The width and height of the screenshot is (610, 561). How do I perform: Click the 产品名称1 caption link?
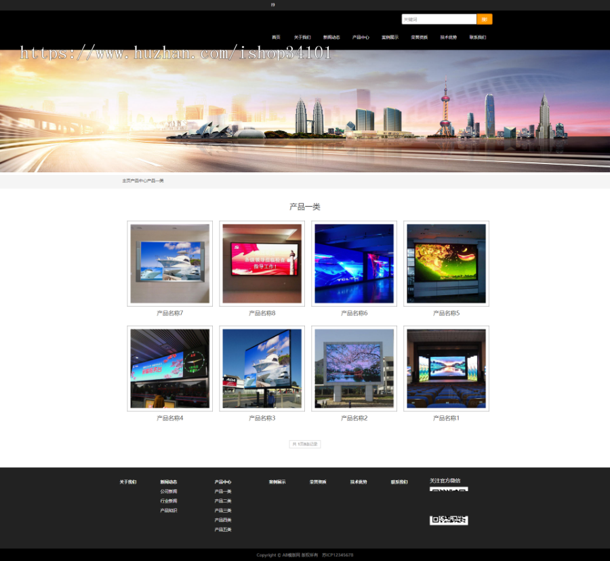[446, 418]
